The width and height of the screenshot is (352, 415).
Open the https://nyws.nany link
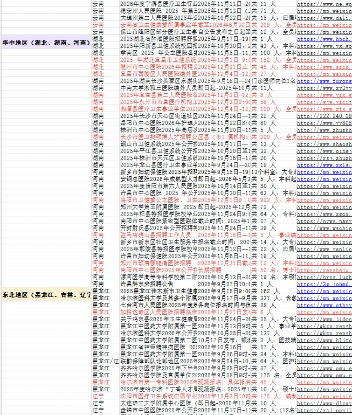(324, 221)
